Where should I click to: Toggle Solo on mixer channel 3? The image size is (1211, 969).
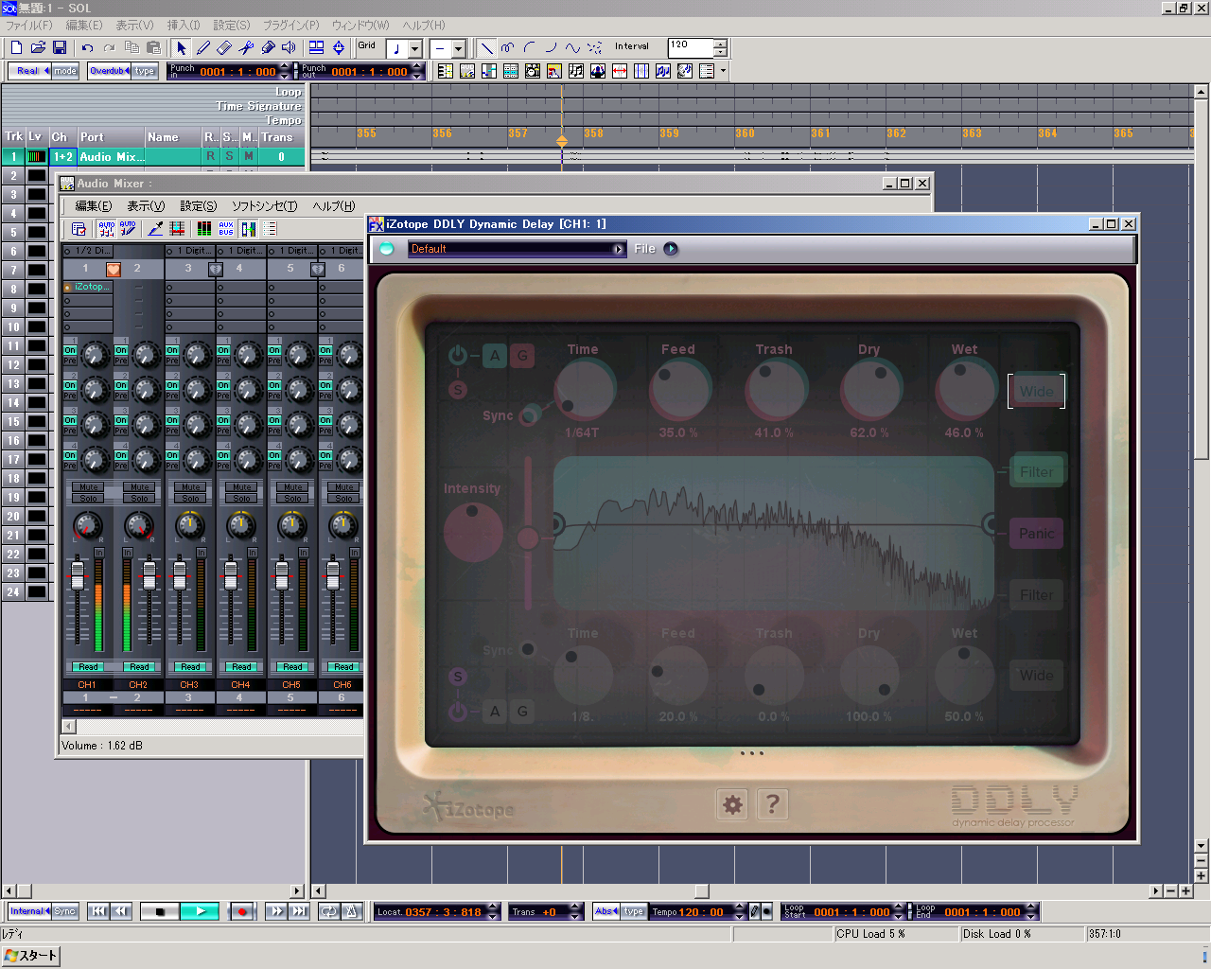tap(191, 499)
